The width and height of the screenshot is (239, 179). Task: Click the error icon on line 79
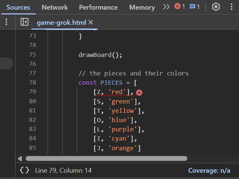coord(139,92)
